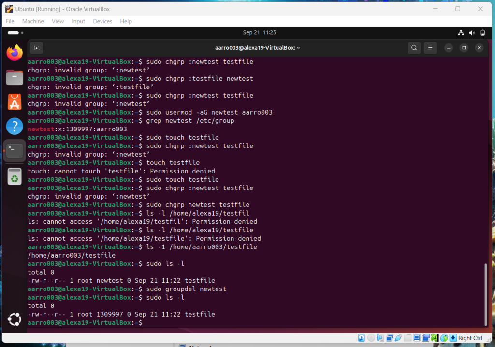Open the Devices menu in VirtualBox
This screenshot has height=347, width=495.
(x=102, y=21)
